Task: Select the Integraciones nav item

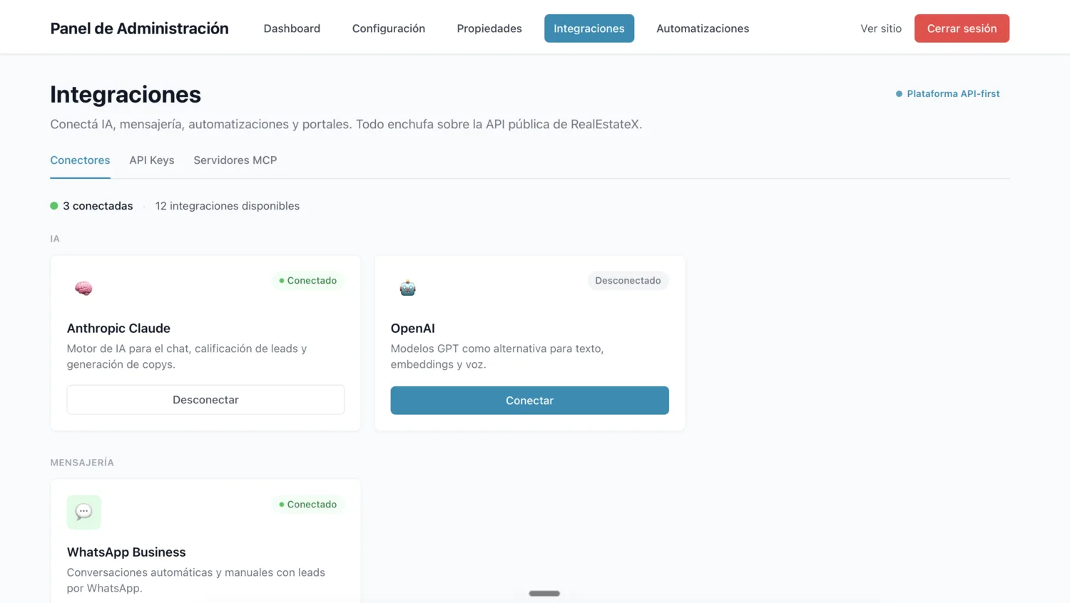Action: [x=588, y=29]
